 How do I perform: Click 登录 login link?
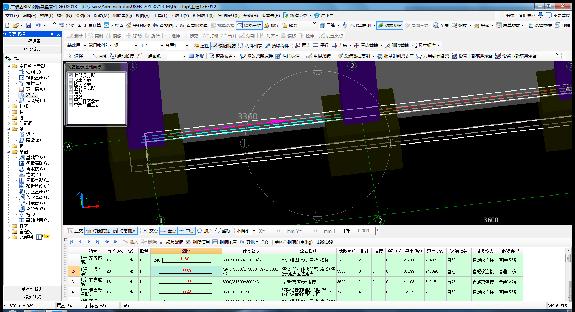[511, 15]
